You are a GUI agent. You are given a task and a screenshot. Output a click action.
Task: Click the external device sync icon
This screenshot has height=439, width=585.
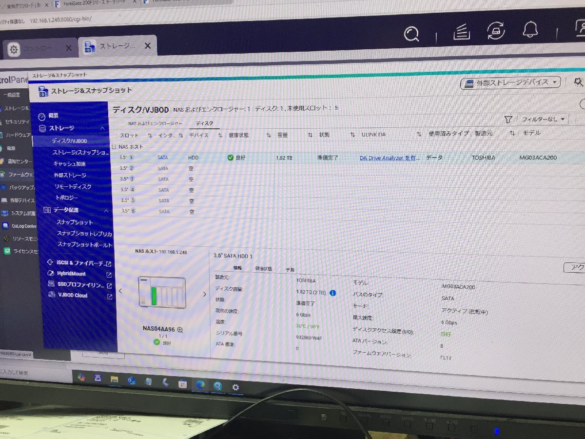tap(496, 30)
